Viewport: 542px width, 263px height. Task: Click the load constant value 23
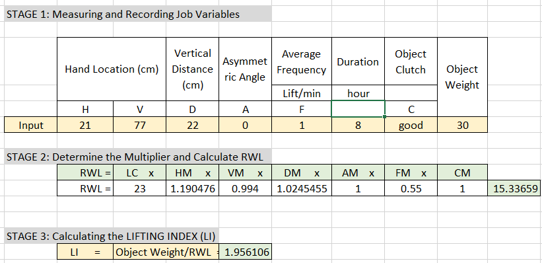click(139, 188)
